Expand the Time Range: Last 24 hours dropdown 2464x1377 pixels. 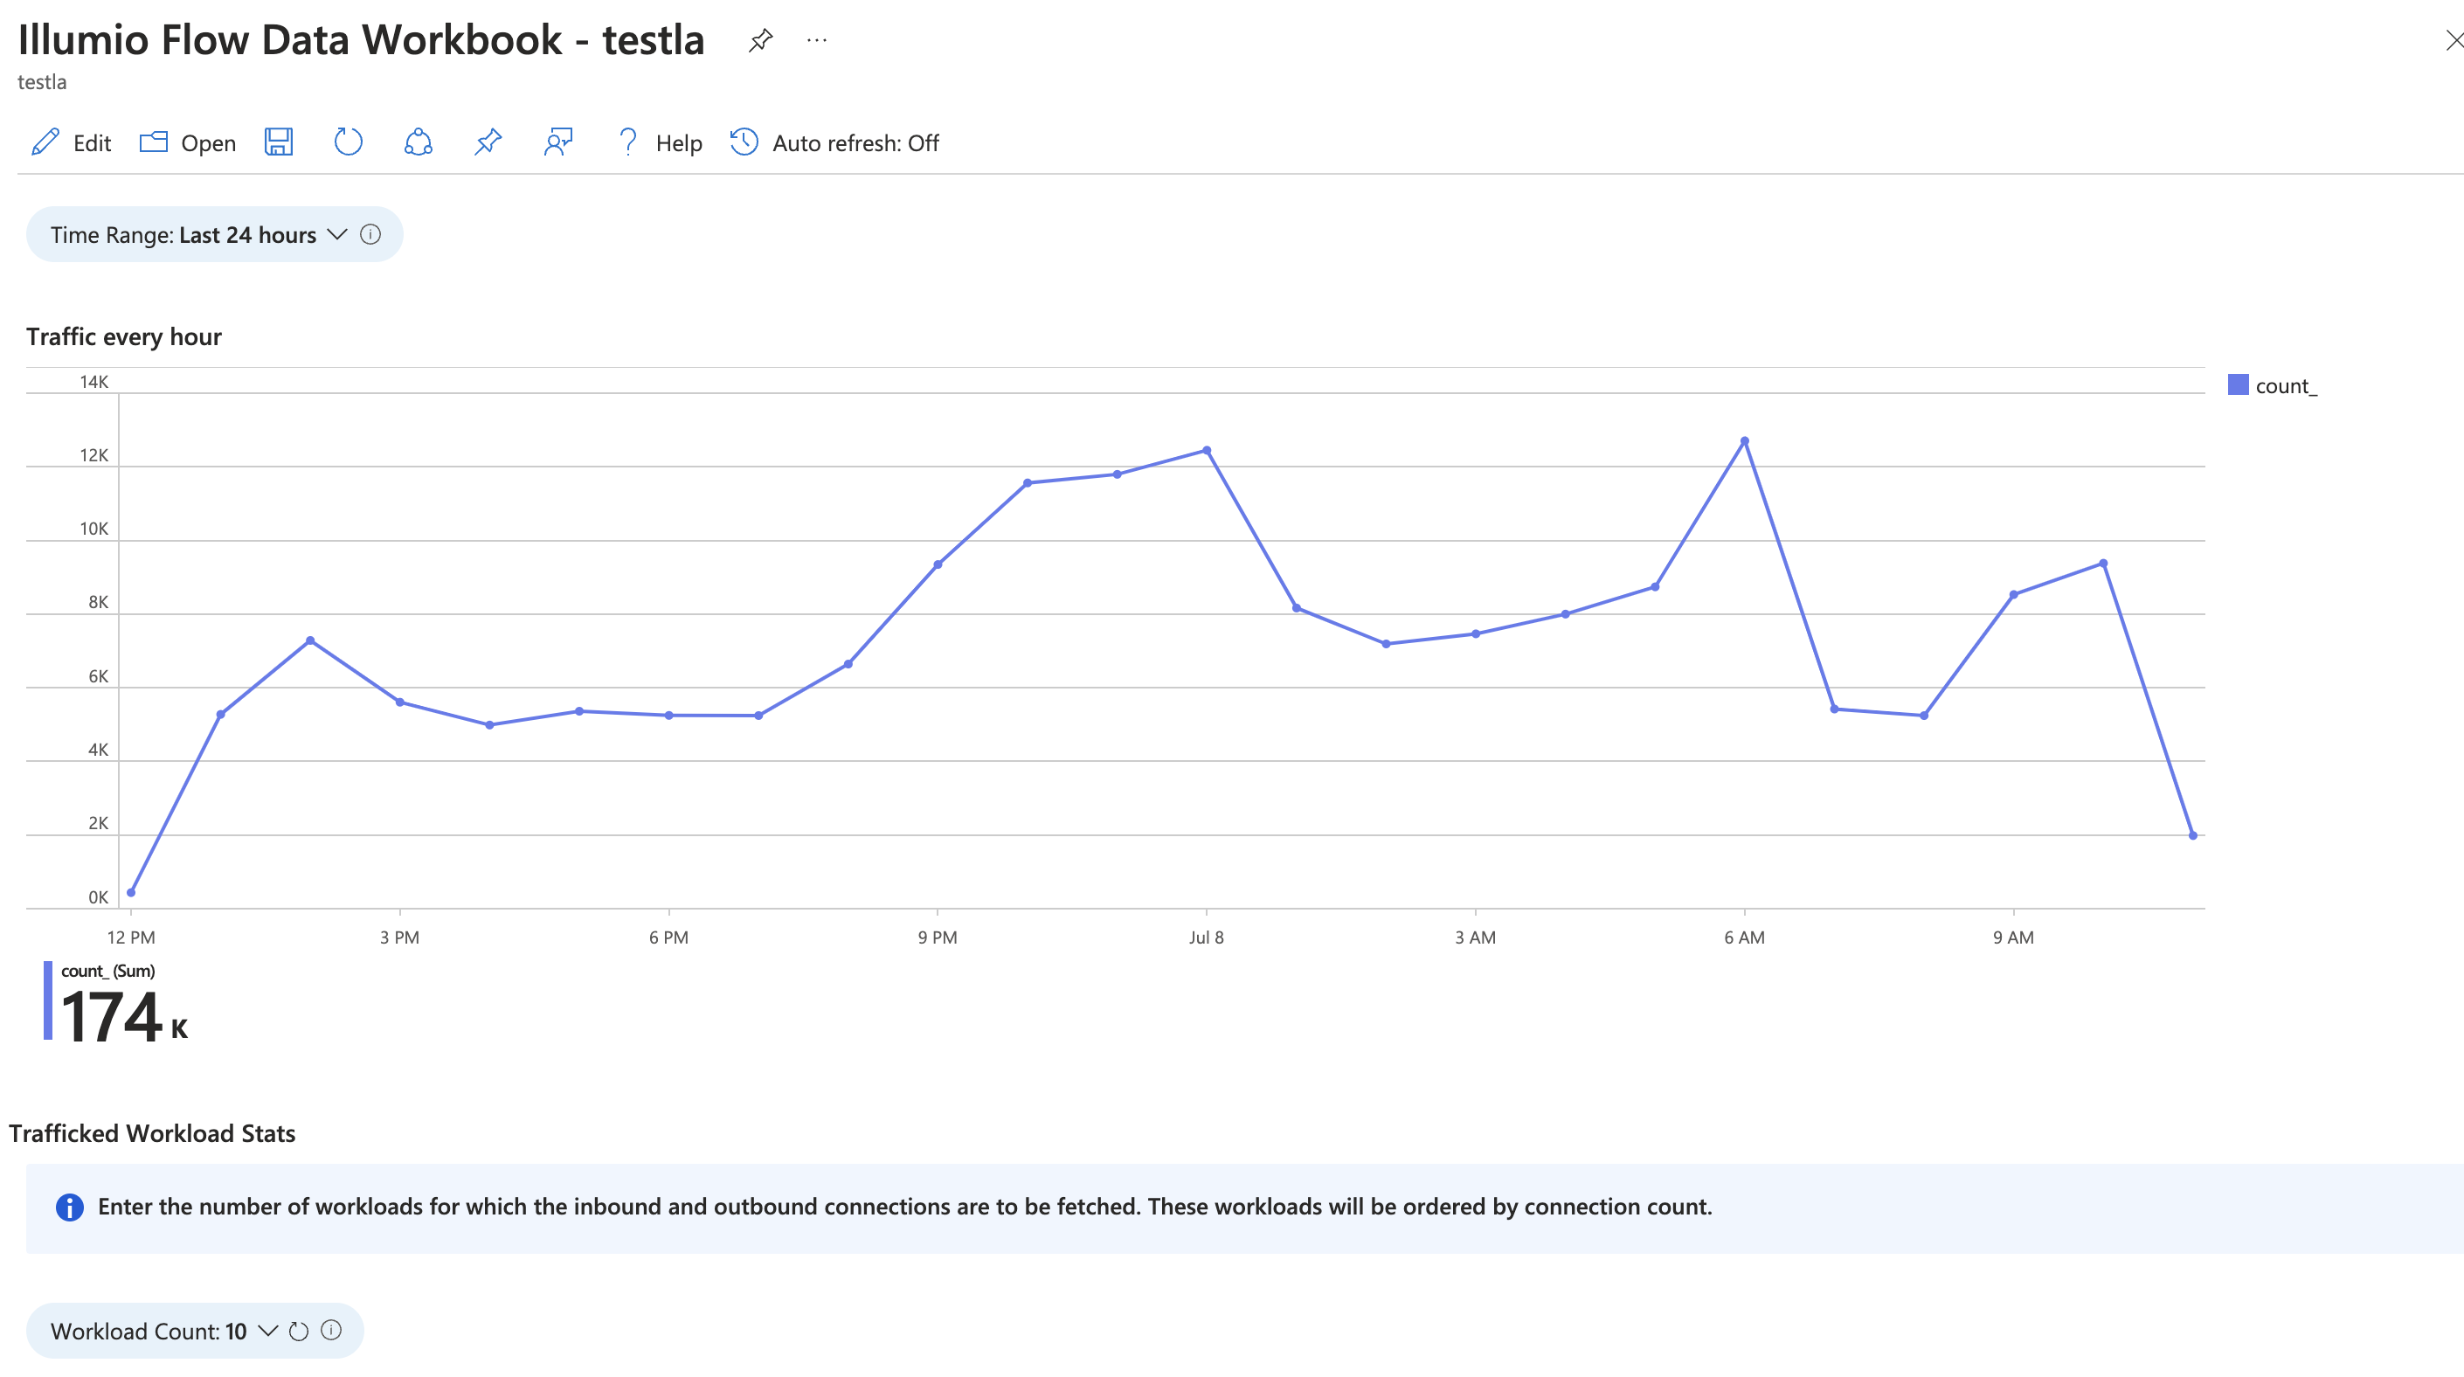(214, 234)
